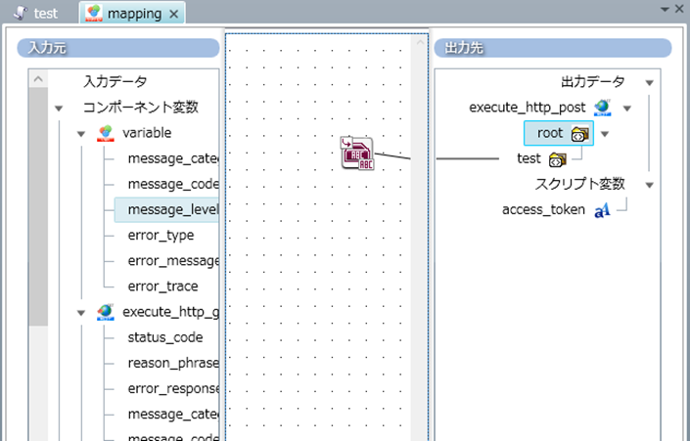Open the editor panel dropdown arrow at top right
Viewport: 690px width, 441px height.
[x=666, y=8]
